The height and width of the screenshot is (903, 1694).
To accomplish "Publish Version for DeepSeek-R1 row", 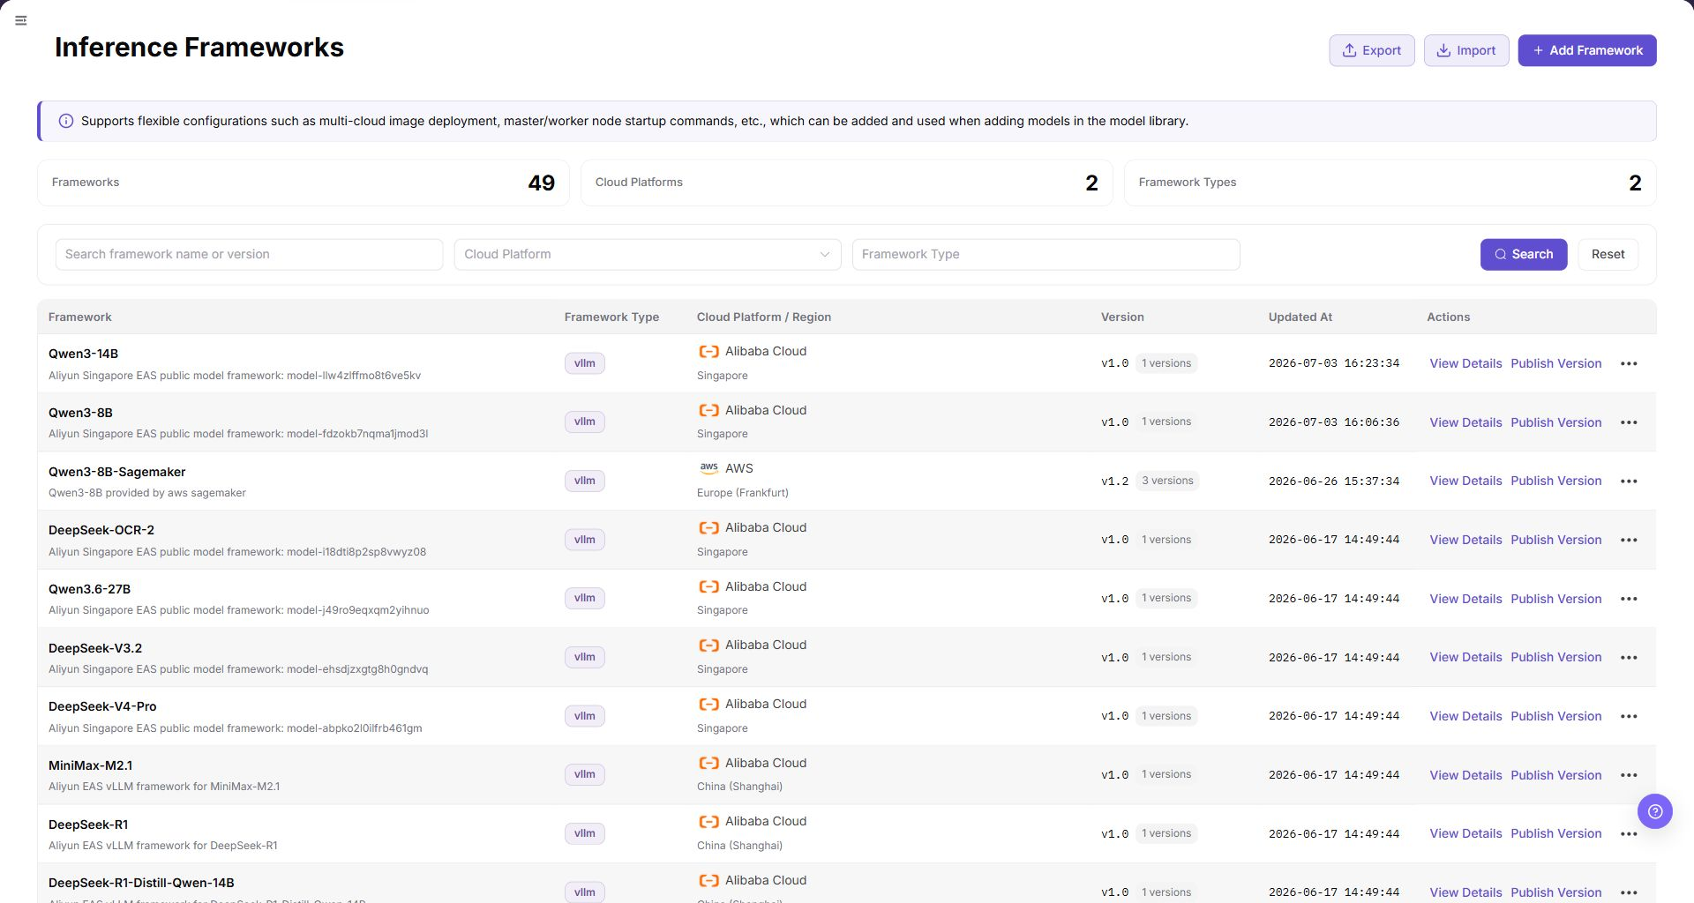I will click(1555, 833).
